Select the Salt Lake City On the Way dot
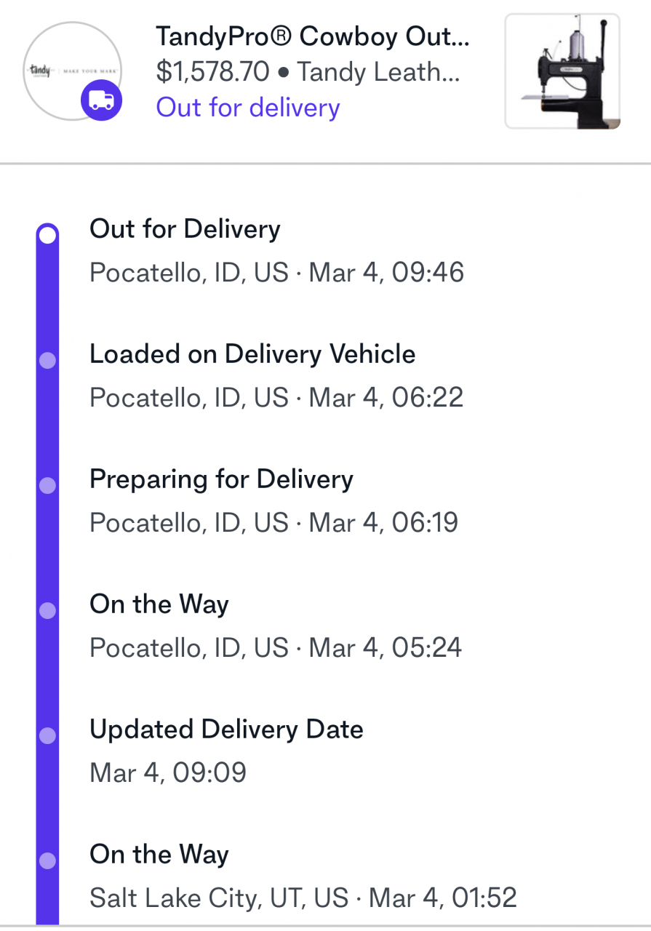Image resolution: width=651 pixels, height=931 pixels. click(x=47, y=860)
